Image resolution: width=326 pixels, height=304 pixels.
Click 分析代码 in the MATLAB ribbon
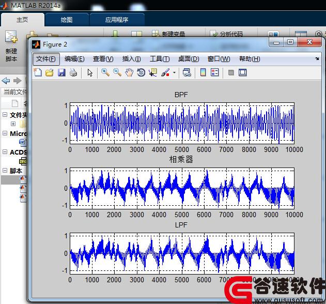click(x=227, y=34)
